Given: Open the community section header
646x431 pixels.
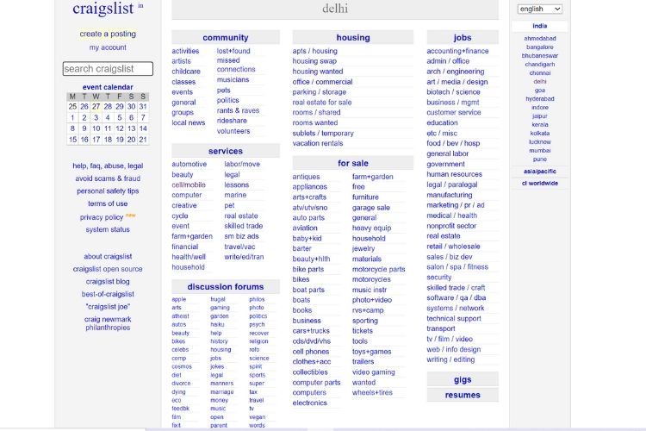Looking at the screenshot, I should 226,38.
